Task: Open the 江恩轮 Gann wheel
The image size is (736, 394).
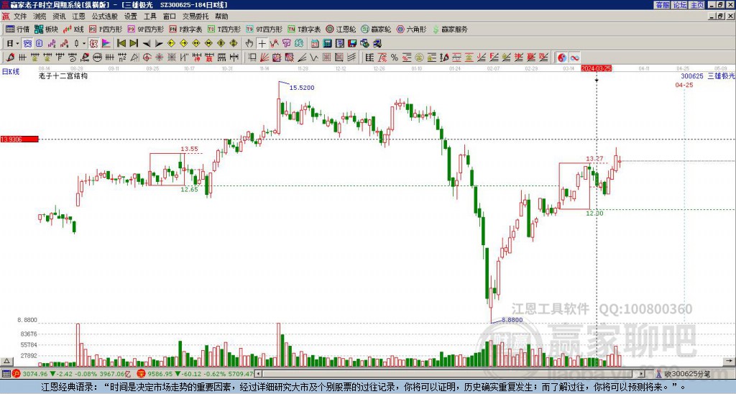Action: pyautogui.click(x=341, y=29)
